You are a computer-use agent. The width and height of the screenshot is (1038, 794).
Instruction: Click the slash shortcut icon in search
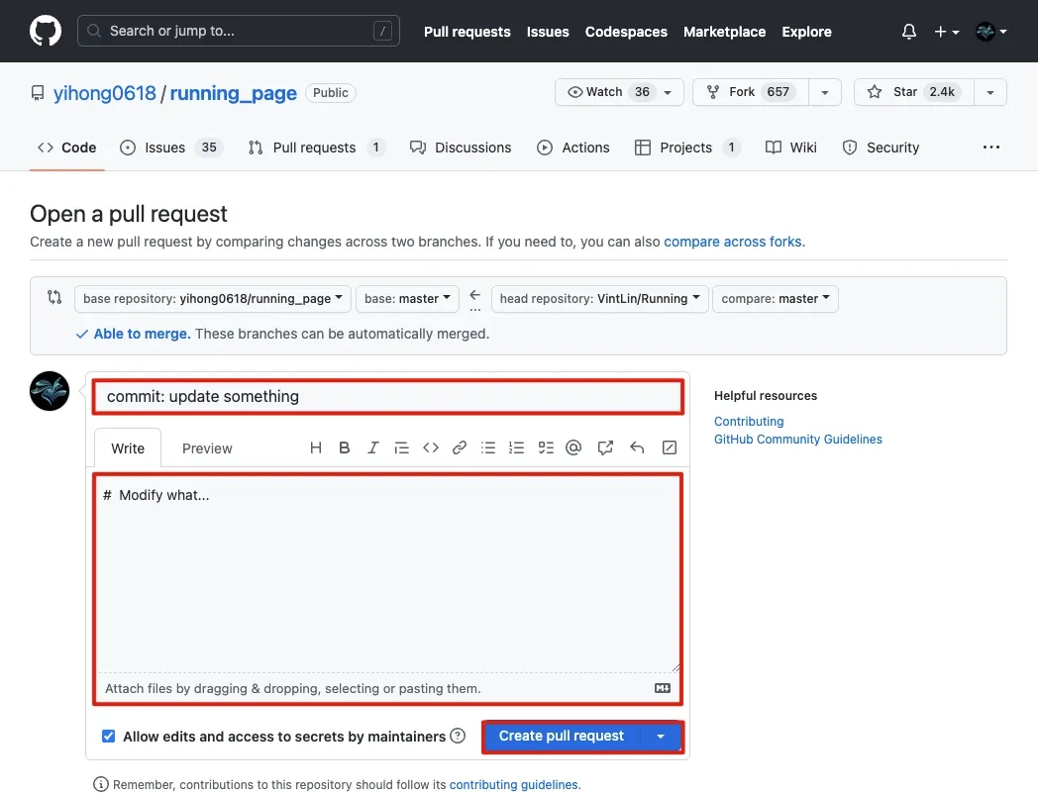tap(382, 31)
